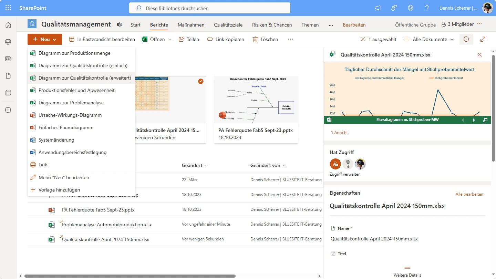Screen dimensions: 496x279
Task: Select Systemänderung Word template
Action: click(x=81, y=140)
